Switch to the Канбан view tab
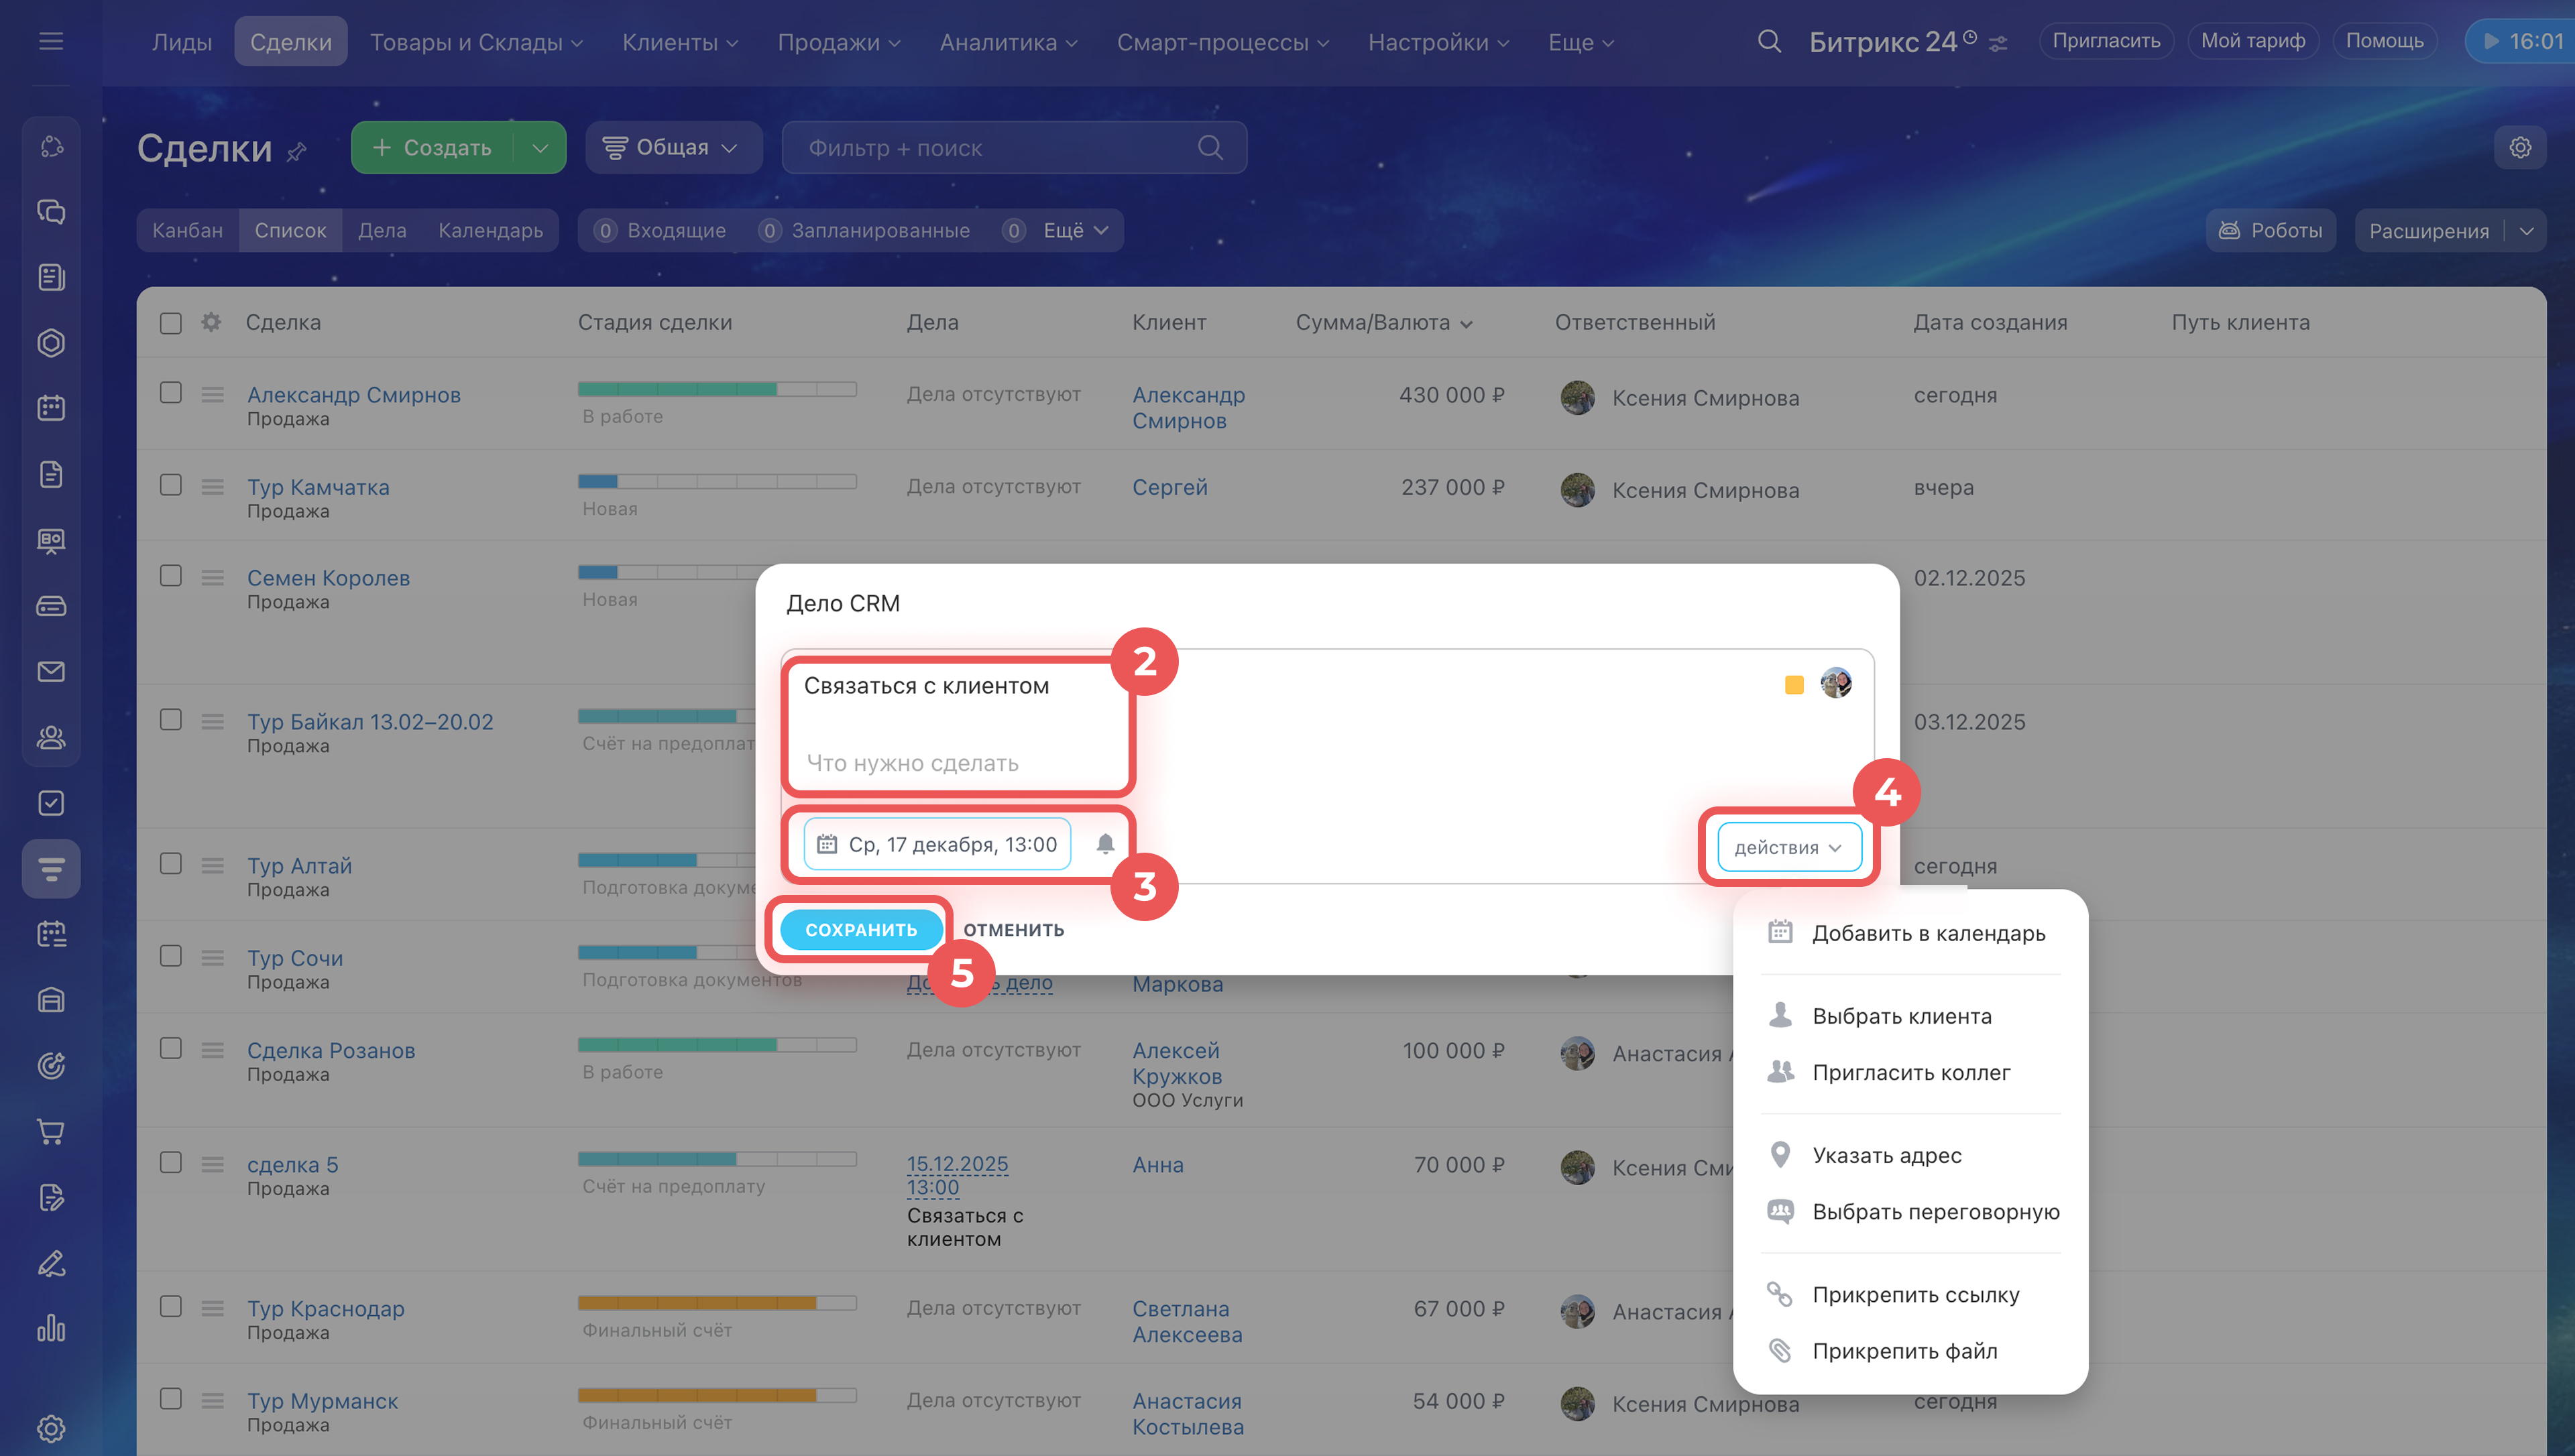 point(188,231)
